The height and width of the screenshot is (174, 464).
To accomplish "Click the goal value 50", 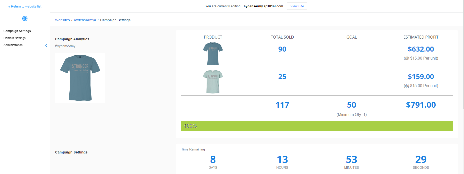I will pyautogui.click(x=351, y=105).
